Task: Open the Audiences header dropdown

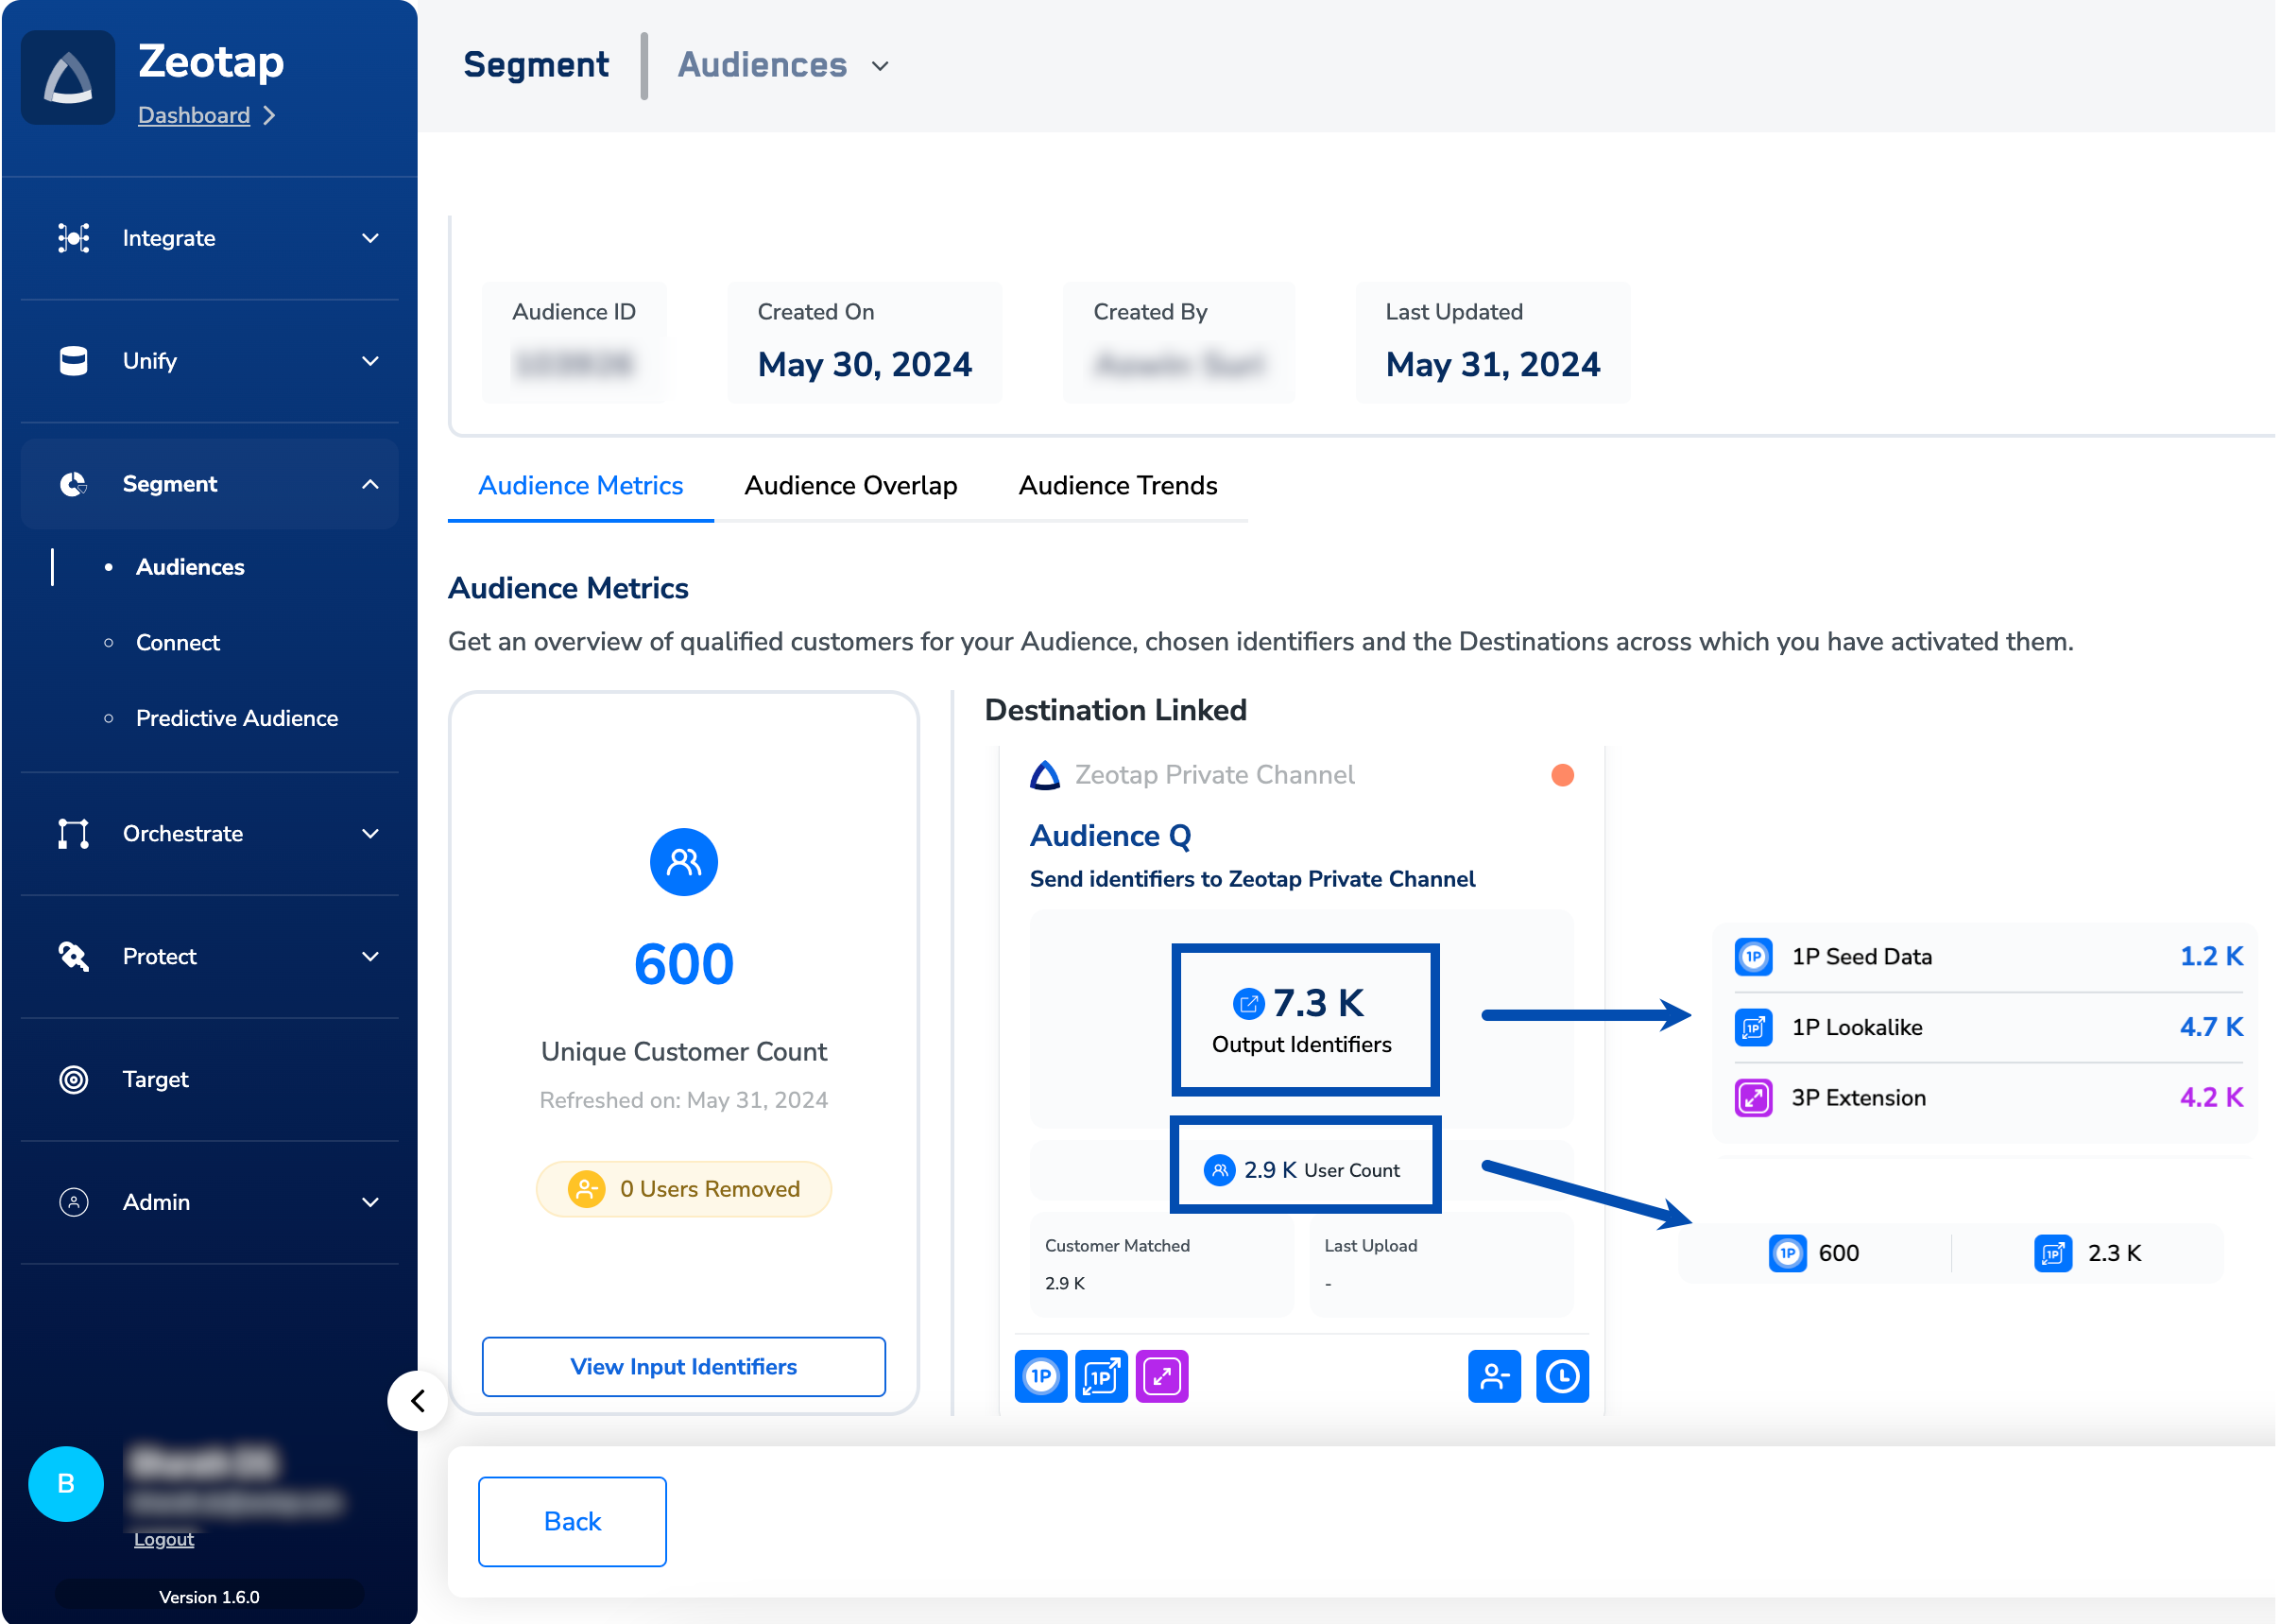Action: click(x=880, y=66)
